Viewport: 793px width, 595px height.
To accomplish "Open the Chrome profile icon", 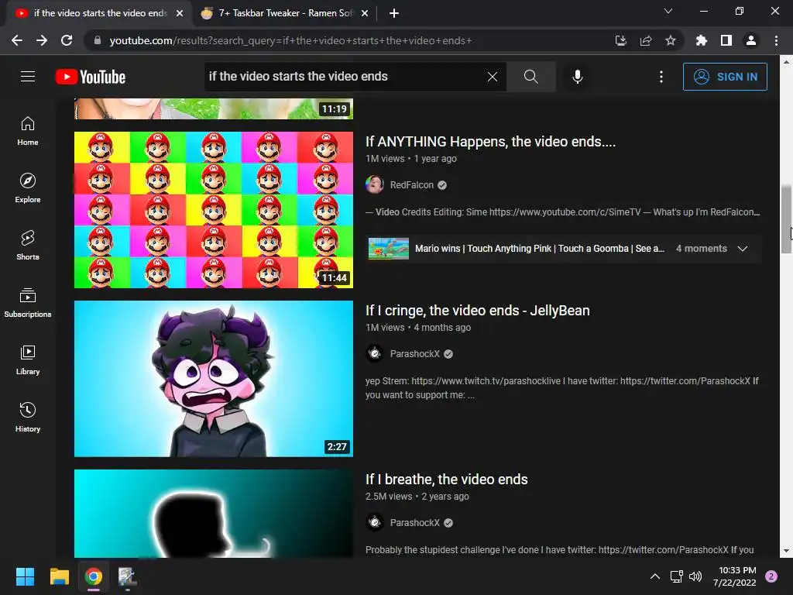I will coord(751,40).
